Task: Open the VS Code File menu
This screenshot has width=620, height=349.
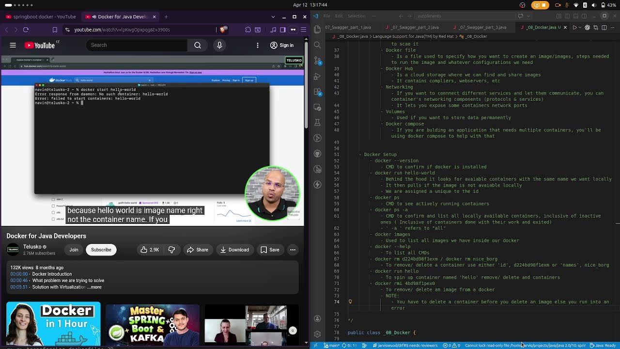Action: coord(327,16)
